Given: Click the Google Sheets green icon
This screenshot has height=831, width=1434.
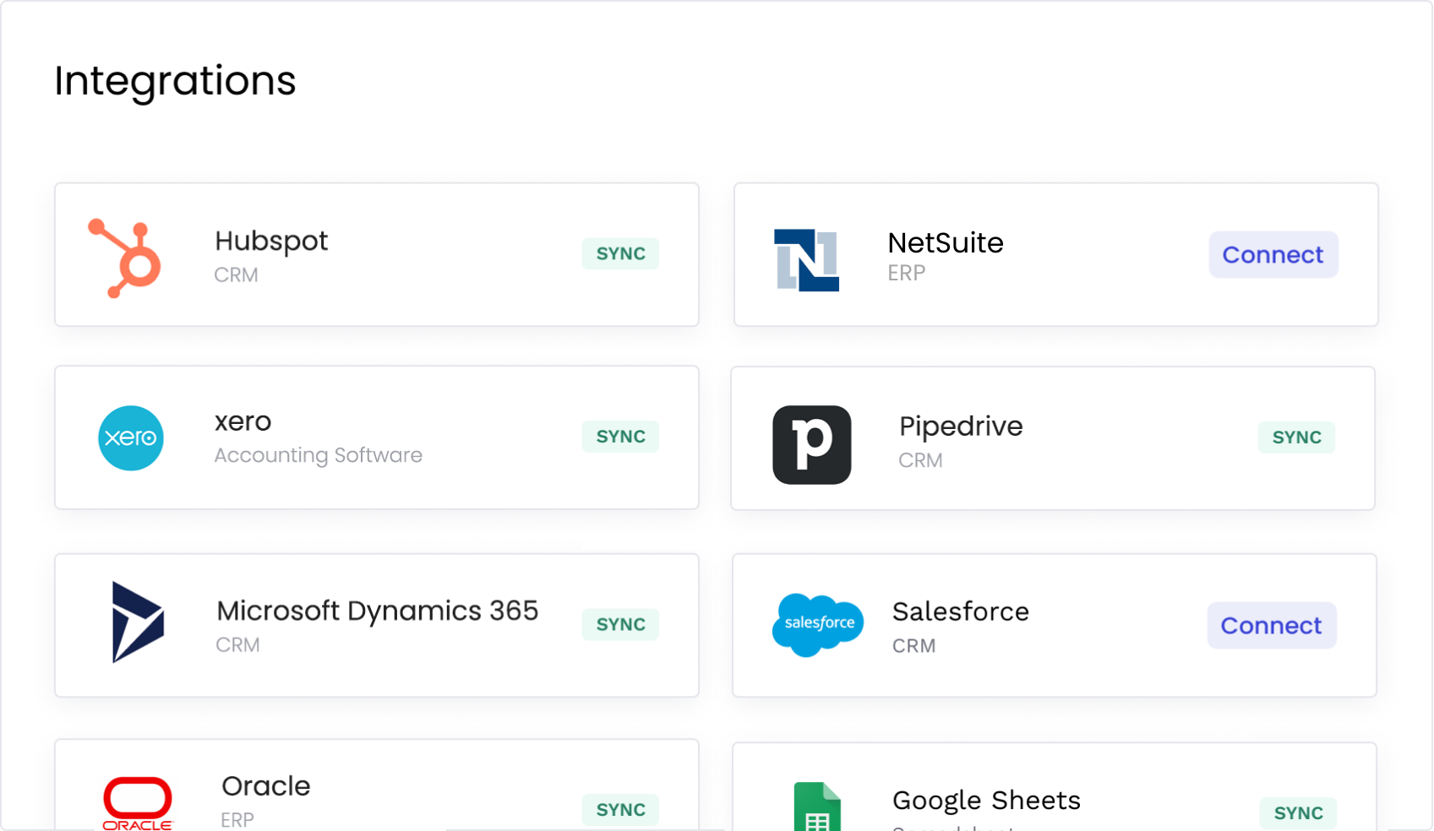Looking at the screenshot, I should tap(817, 807).
